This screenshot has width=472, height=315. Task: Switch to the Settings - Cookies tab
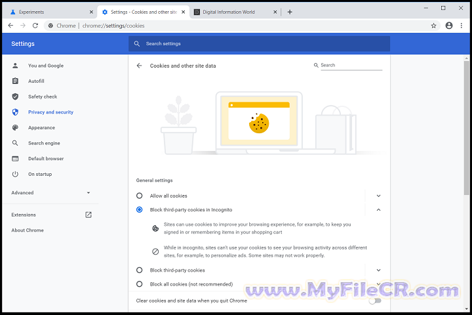click(x=144, y=12)
